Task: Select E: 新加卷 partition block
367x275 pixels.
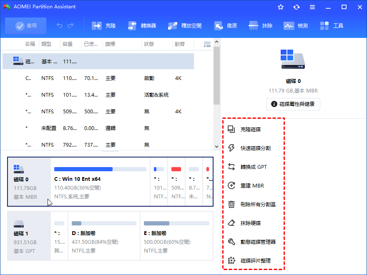Action: click(177, 236)
